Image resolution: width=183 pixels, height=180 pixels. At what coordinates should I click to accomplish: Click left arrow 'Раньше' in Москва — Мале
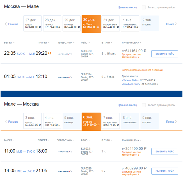(x=12, y=24)
